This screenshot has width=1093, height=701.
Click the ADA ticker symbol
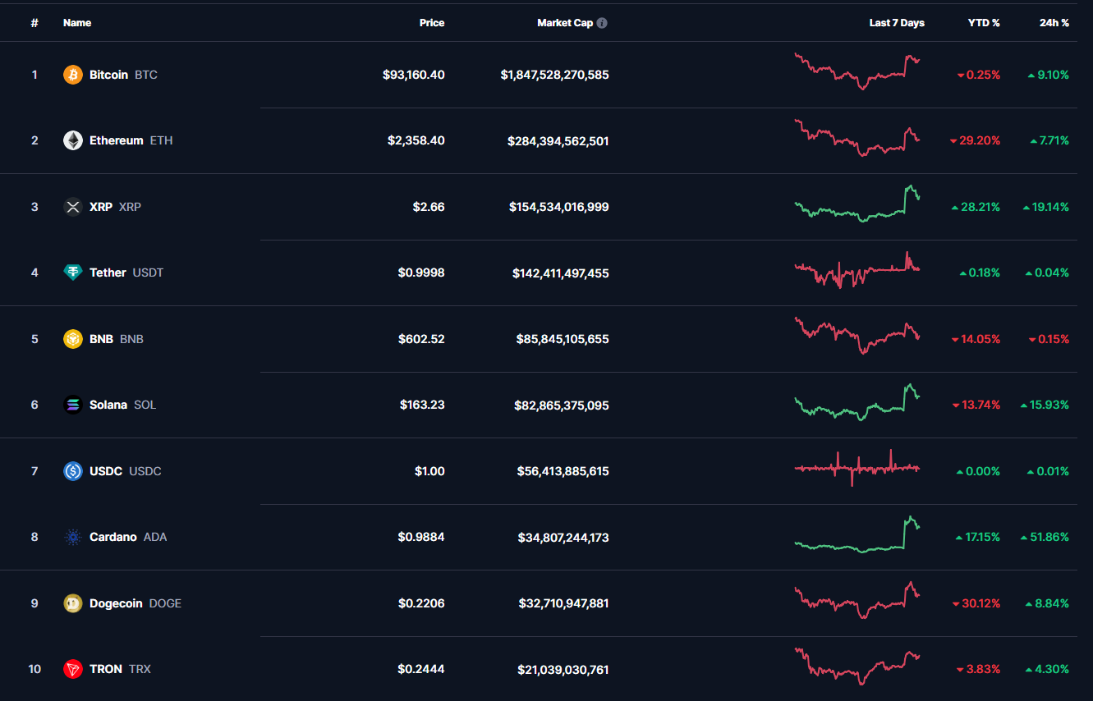pos(155,537)
